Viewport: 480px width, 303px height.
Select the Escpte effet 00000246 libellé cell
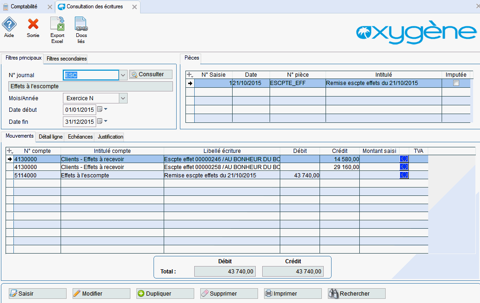click(x=222, y=159)
